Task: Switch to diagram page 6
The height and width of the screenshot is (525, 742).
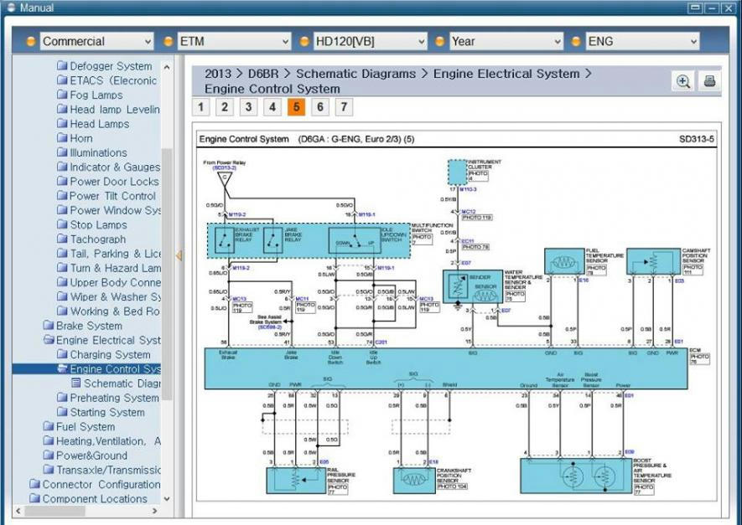Action: pos(319,107)
